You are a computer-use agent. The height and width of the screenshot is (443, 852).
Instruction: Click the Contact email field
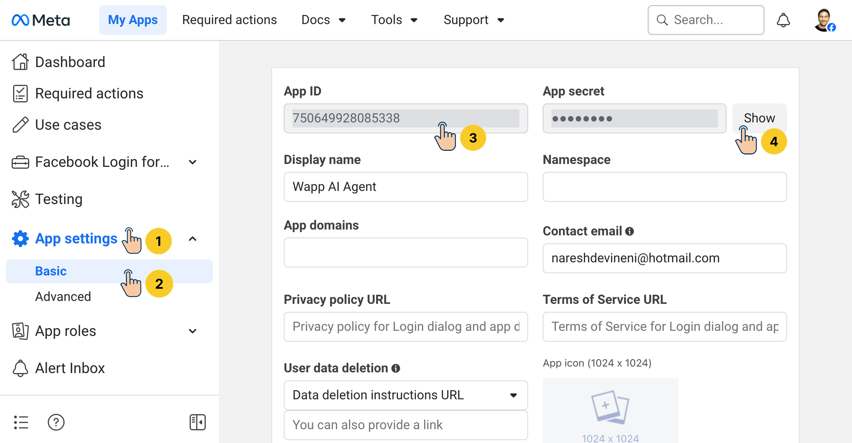coord(665,258)
